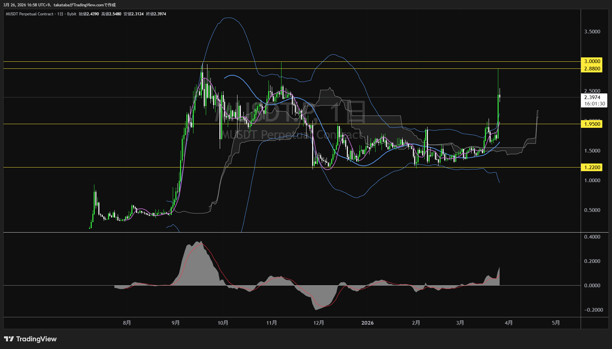The height and width of the screenshot is (349, 612).
Task: Click the MUSDT Perpetual Contract symbol title
Action: 29,14
